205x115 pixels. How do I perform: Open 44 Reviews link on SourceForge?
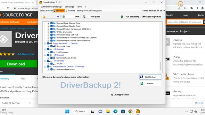pos(26,54)
